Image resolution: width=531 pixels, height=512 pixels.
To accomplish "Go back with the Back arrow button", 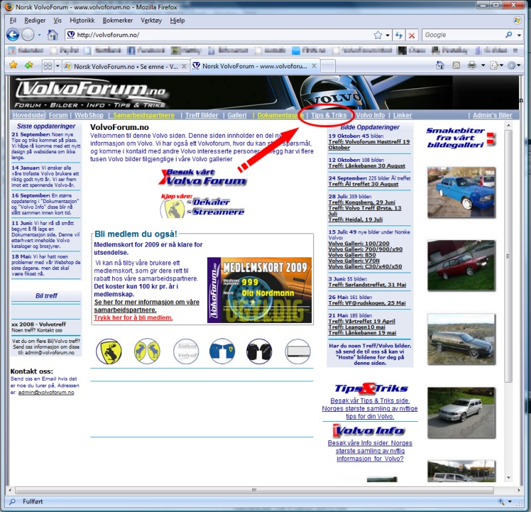I will point(13,34).
